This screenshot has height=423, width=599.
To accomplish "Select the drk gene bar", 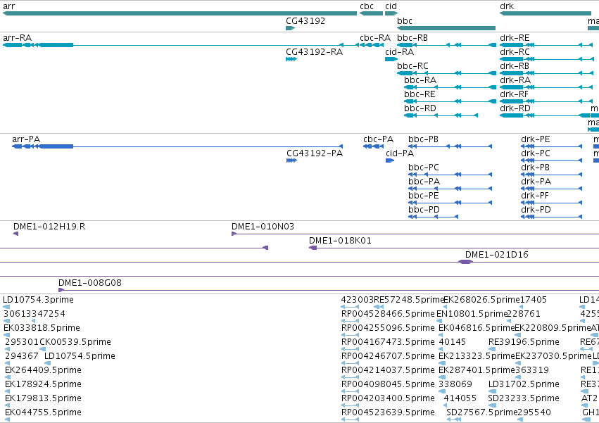I will [x=546, y=13].
